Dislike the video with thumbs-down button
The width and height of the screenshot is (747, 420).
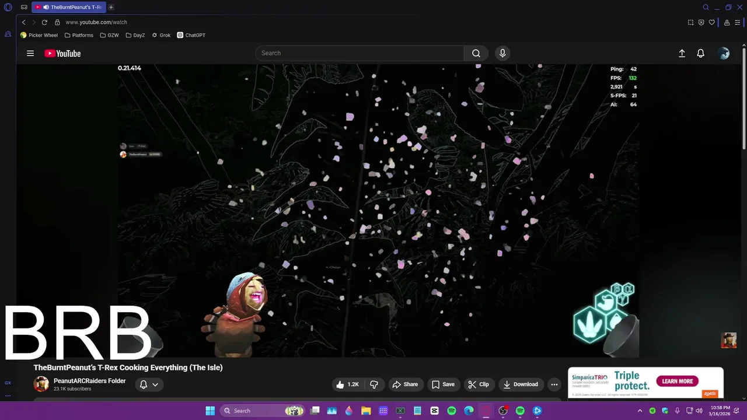coord(374,384)
